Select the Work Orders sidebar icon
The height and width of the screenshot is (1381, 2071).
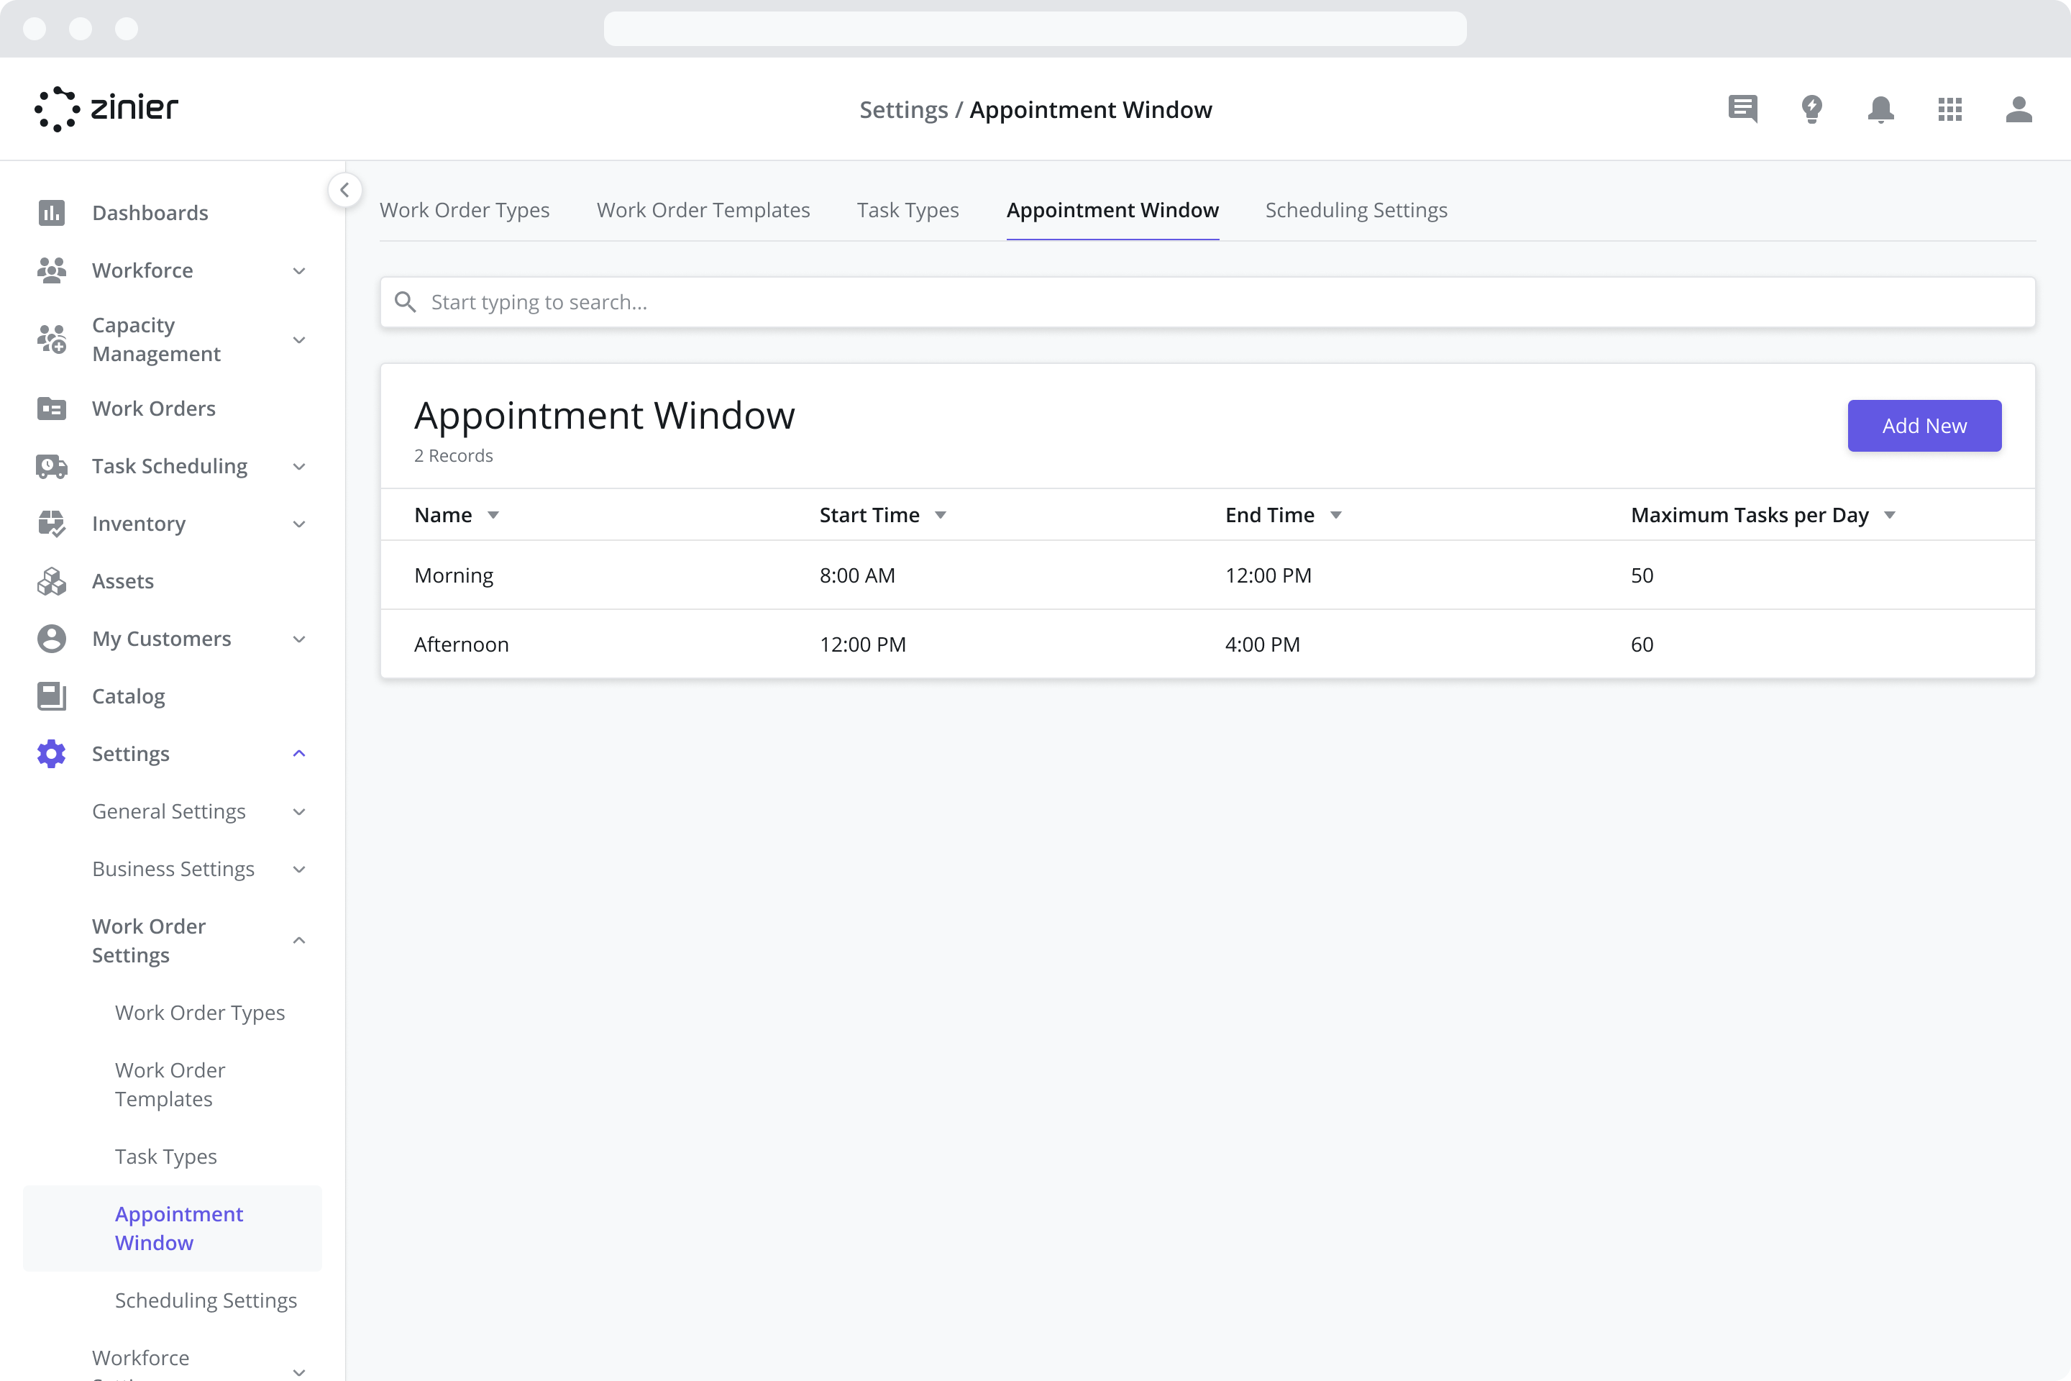[x=52, y=408]
